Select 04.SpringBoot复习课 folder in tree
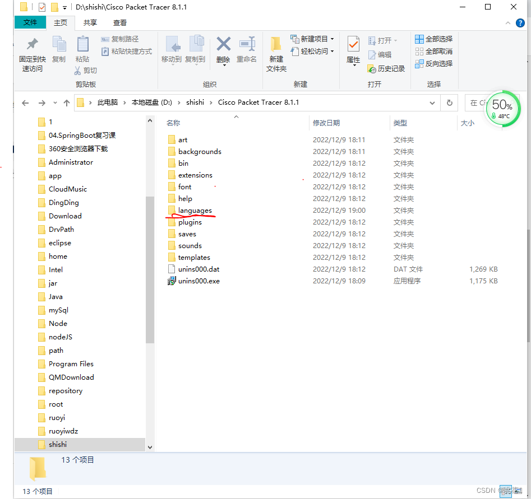 82,136
